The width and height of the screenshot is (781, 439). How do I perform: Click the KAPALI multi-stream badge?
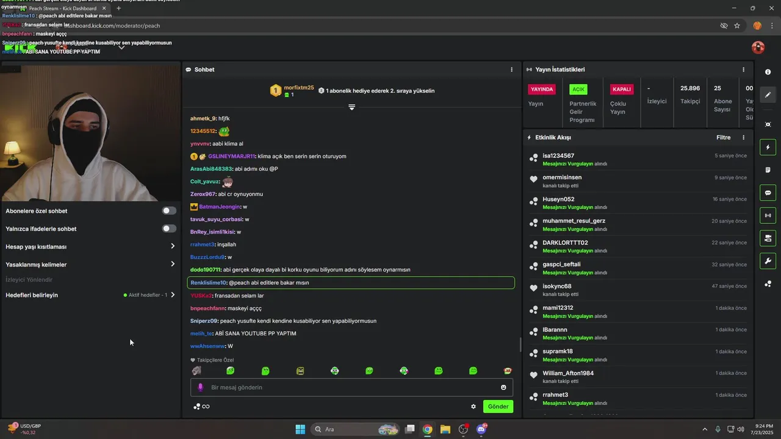622,89
